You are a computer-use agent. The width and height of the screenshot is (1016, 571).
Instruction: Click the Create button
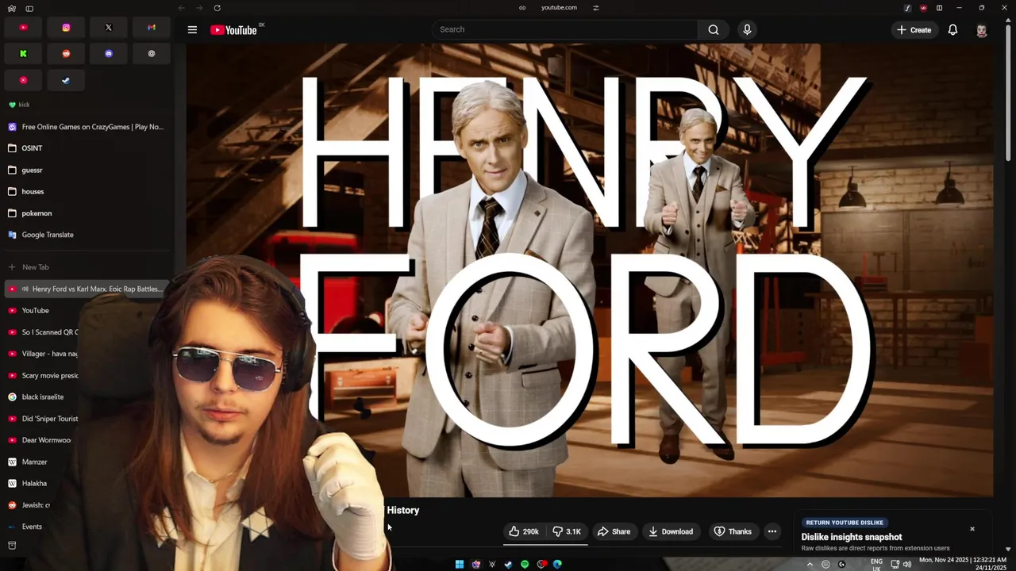click(914, 30)
